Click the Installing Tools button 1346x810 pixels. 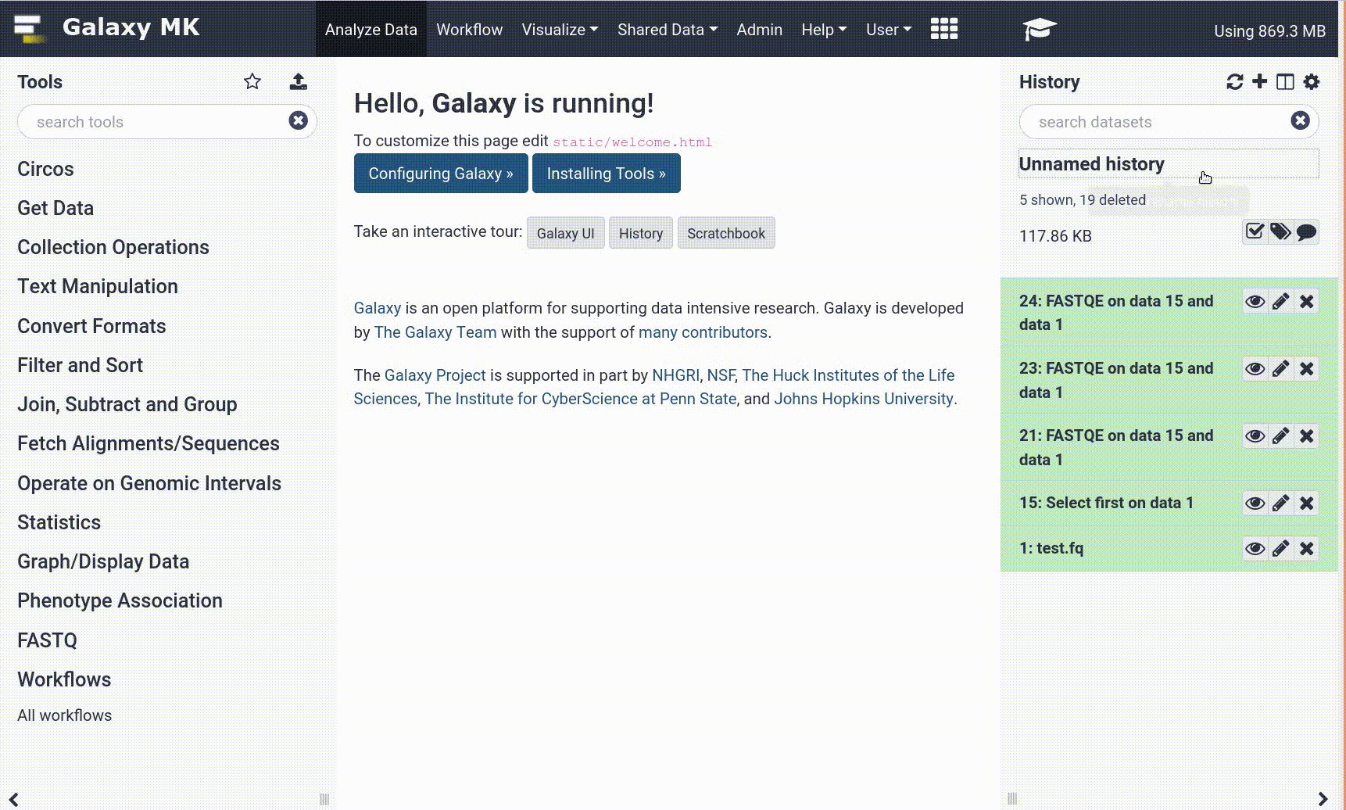pos(607,174)
